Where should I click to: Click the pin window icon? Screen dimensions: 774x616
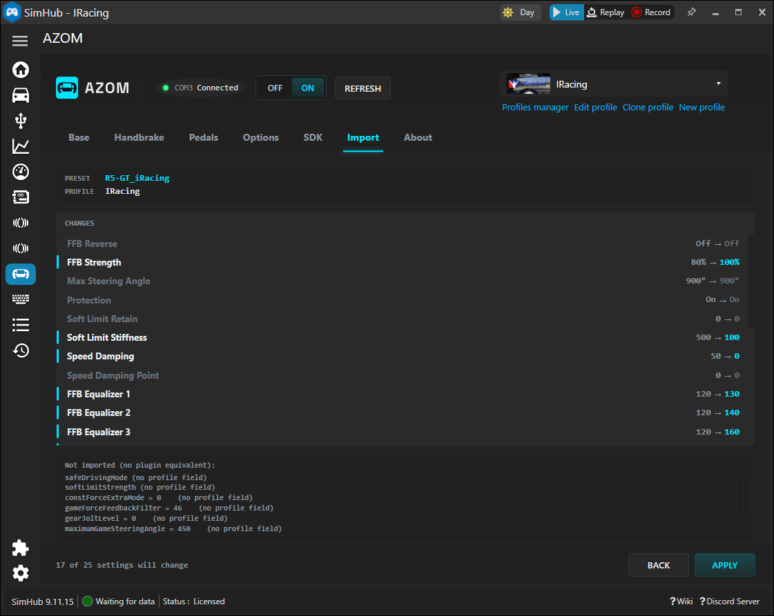click(692, 12)
